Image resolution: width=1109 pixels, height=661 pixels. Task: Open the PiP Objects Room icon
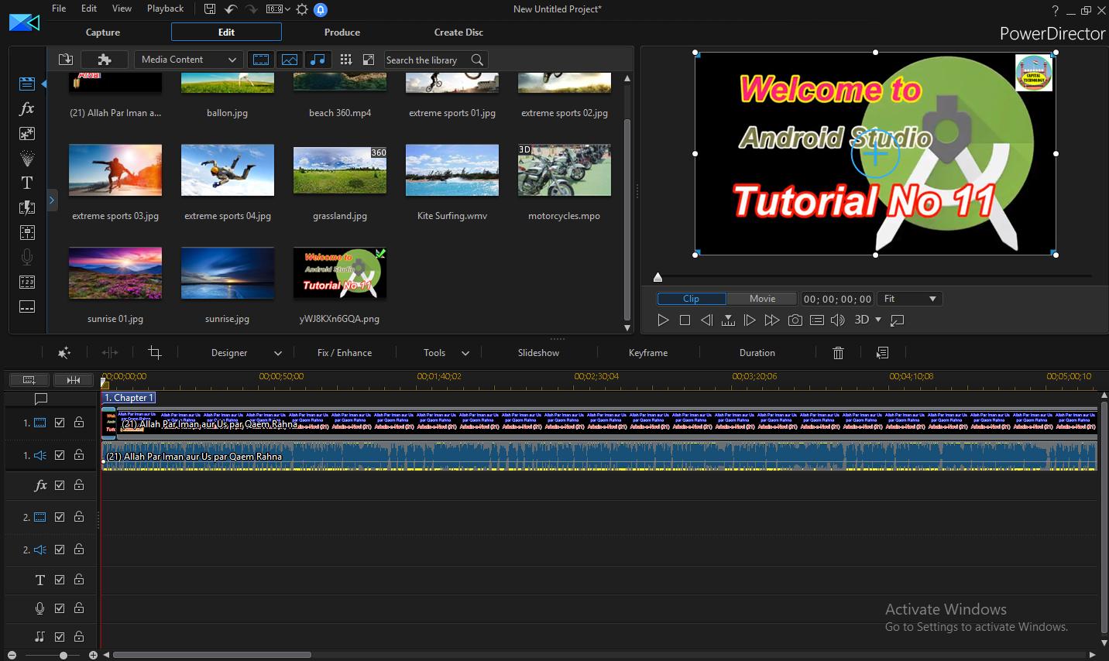tap(27, 133)
